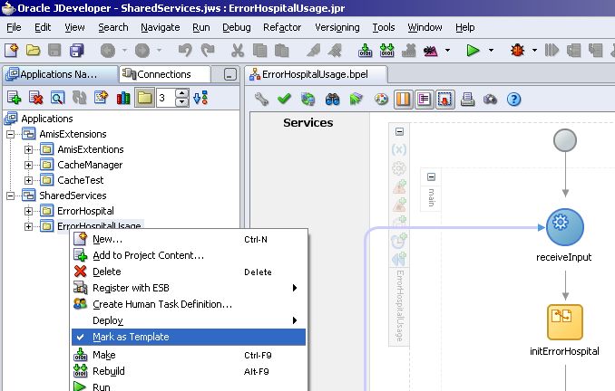The image size is (615, 391).
Task: Click the green Run arrow in toolbar
Action: [x=473, y=51]
